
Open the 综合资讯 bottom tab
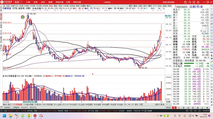(x=25, y=108)
